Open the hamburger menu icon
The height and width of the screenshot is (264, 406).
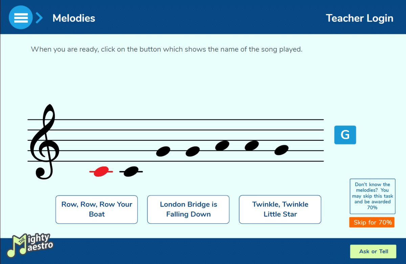point(21,17)
